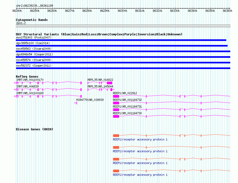Click the IMMT|NM_001100170 transcript label

tap(30, 80)
